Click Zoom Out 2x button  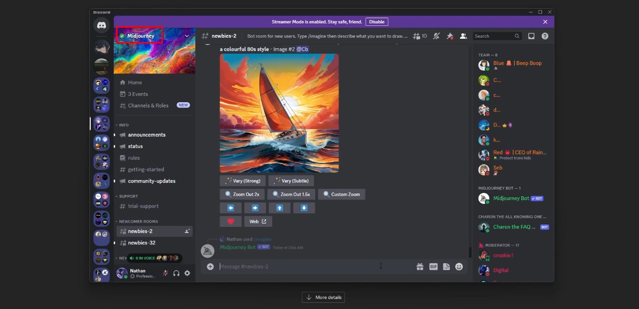[242, 194]
